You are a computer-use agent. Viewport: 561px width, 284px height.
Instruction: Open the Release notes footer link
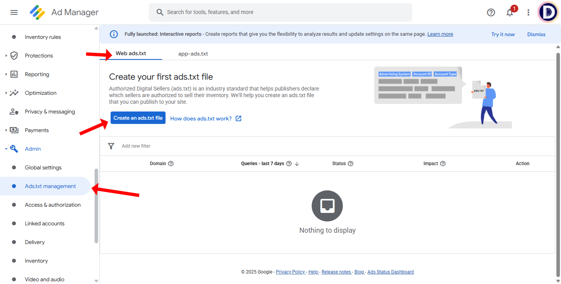[x=337, y=272]
